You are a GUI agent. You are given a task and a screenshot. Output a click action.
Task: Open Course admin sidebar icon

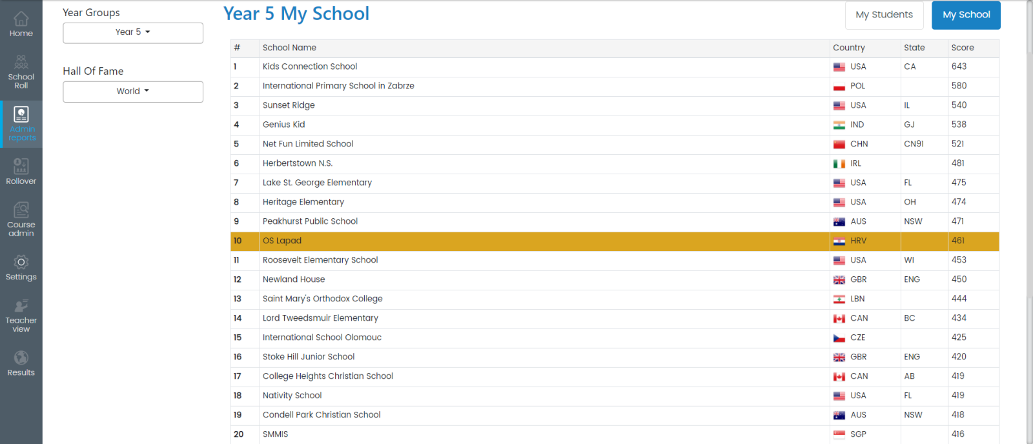21,219
